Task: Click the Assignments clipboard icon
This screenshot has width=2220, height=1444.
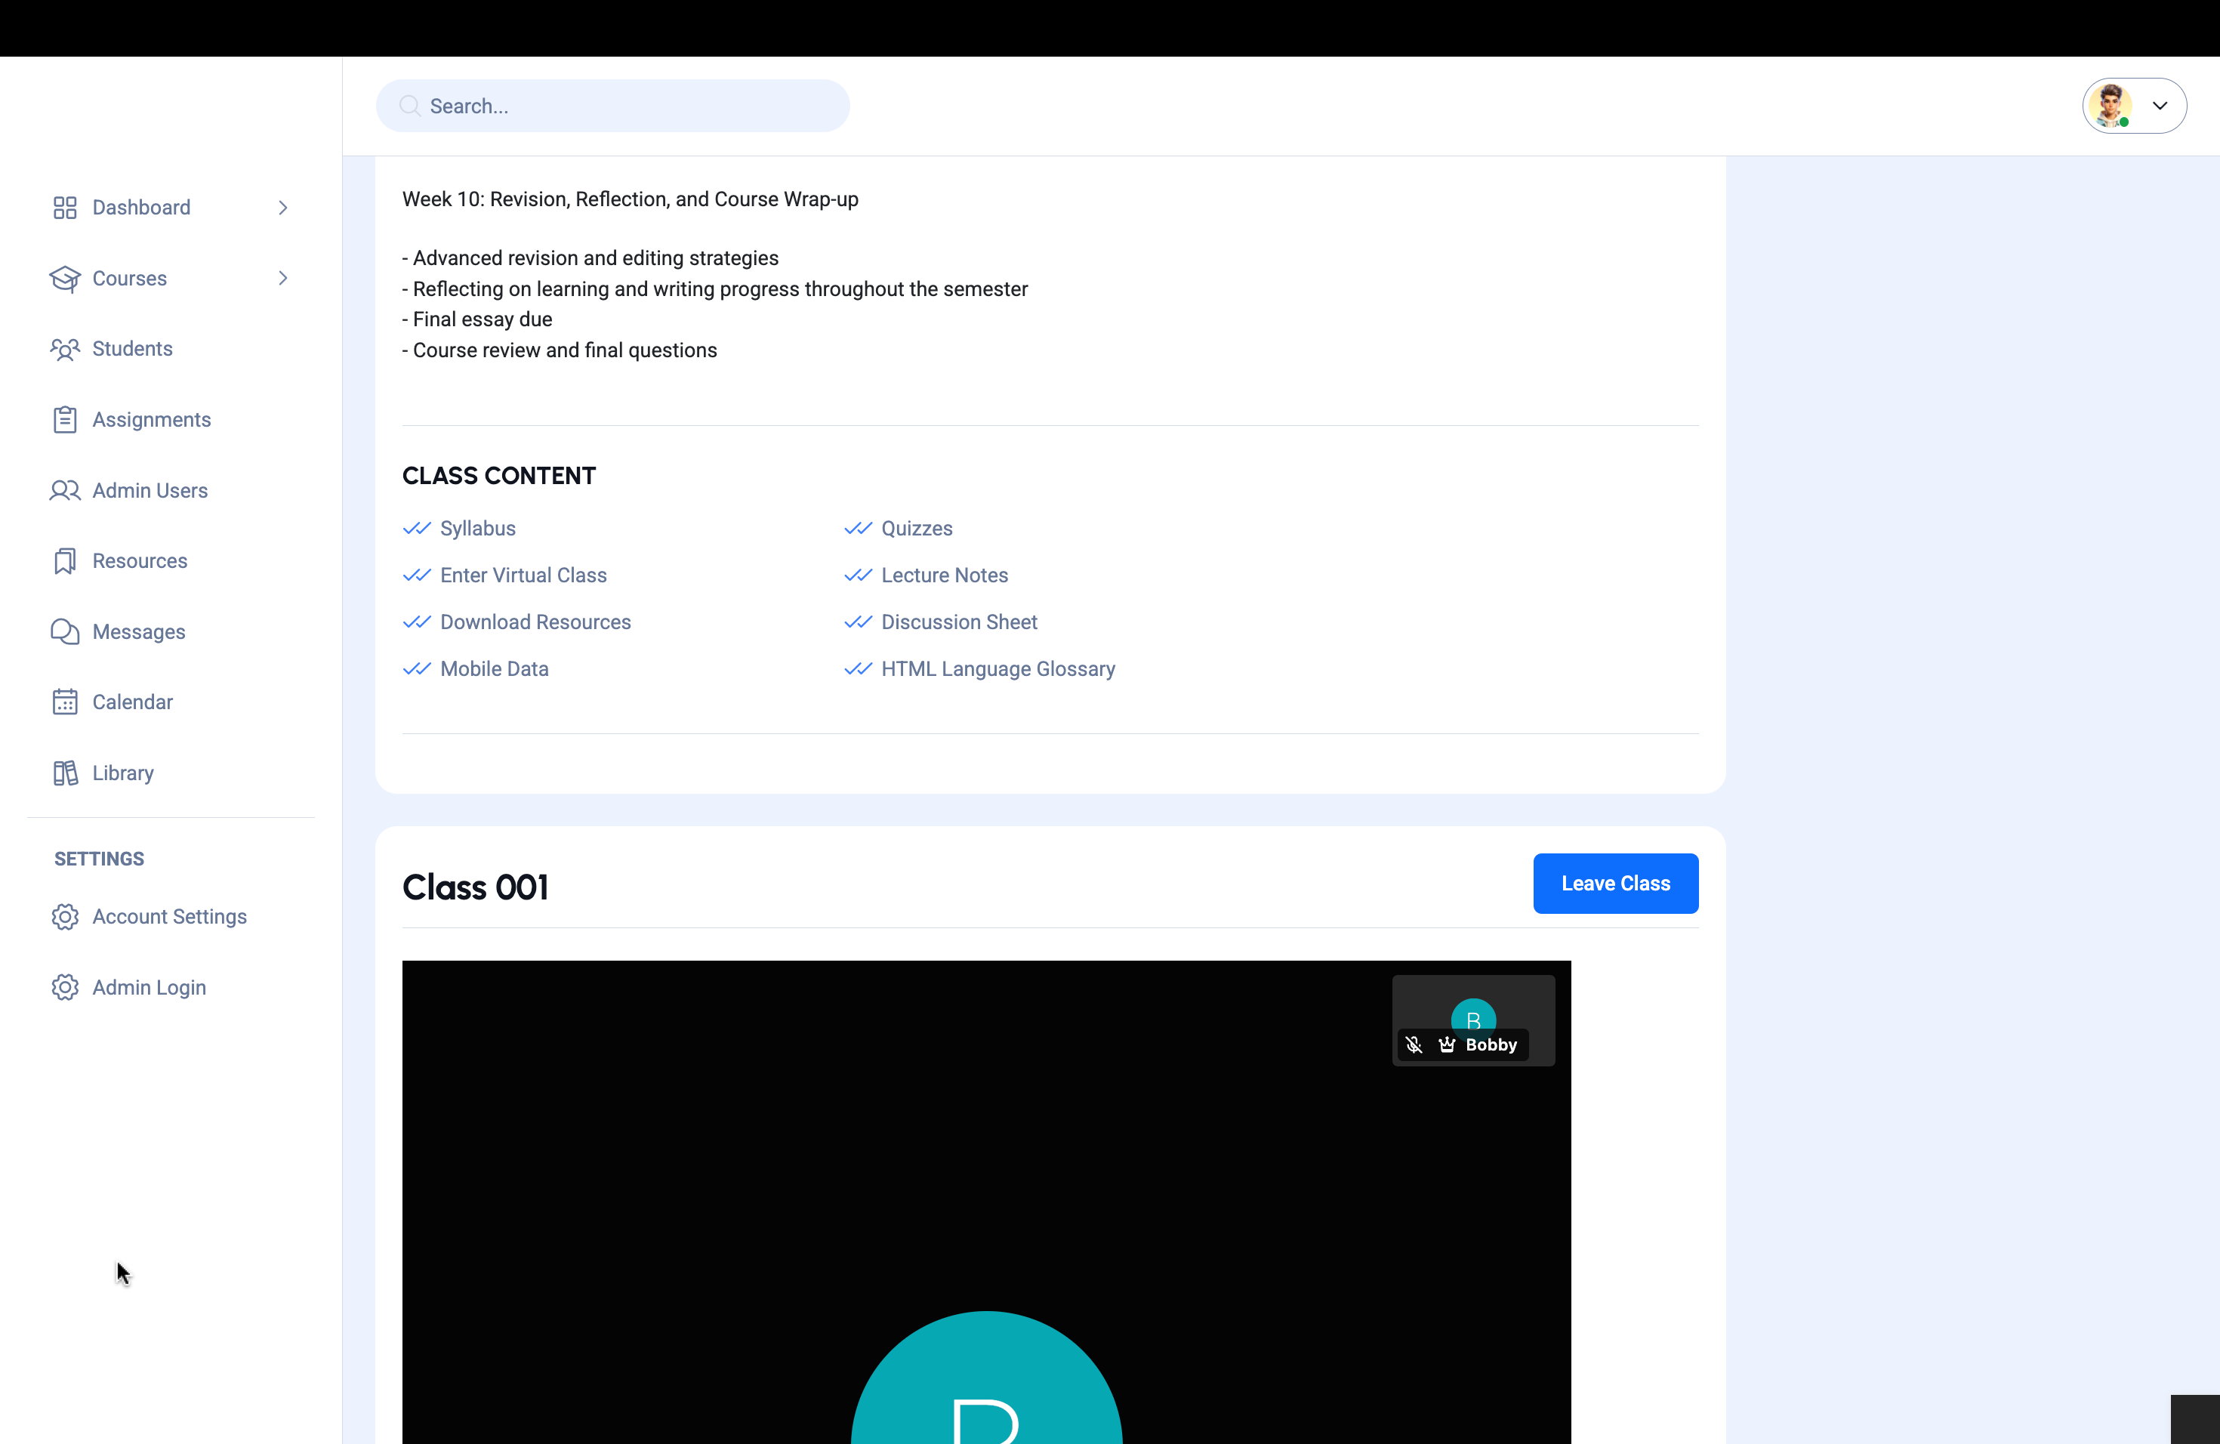Action: pos(64,420)
